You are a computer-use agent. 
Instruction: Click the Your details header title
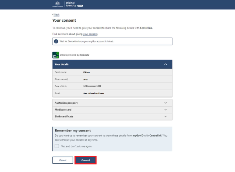point(61,64)
